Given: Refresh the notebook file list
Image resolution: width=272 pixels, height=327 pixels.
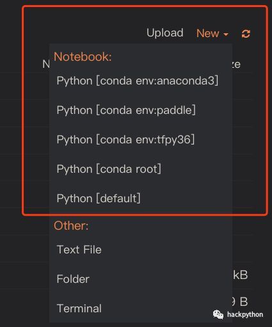Looking at the screenshot, I should click(x=246, y=34).
